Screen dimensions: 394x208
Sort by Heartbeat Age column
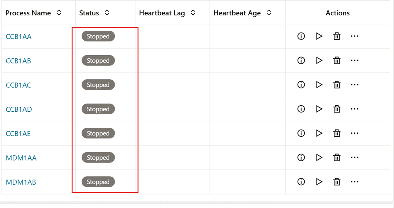click(269, 13)
